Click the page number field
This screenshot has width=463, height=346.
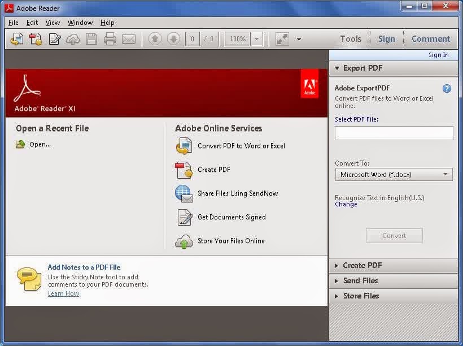[193, 39]
